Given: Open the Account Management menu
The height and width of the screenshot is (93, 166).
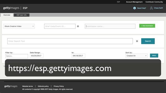Looking at the screenshot, I should point(134,2).
